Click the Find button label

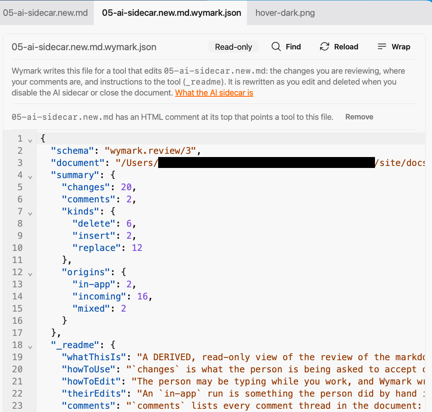click(293, 47)
